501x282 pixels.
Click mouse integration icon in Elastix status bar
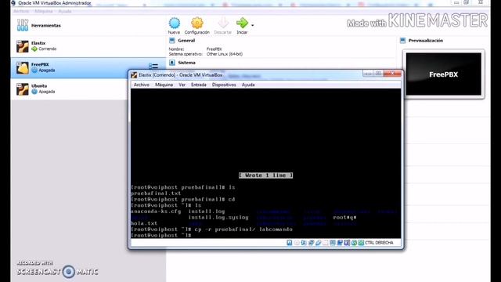point(354,243)
